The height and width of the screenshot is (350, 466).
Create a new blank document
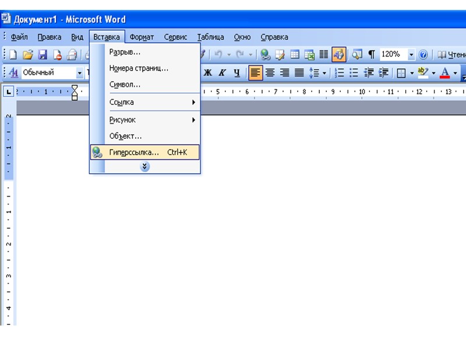[x=13, y=55]
